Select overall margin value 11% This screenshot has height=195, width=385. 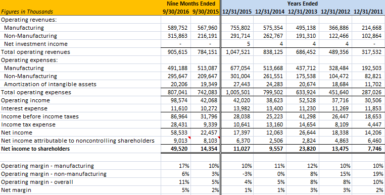(x=184, y=182)
